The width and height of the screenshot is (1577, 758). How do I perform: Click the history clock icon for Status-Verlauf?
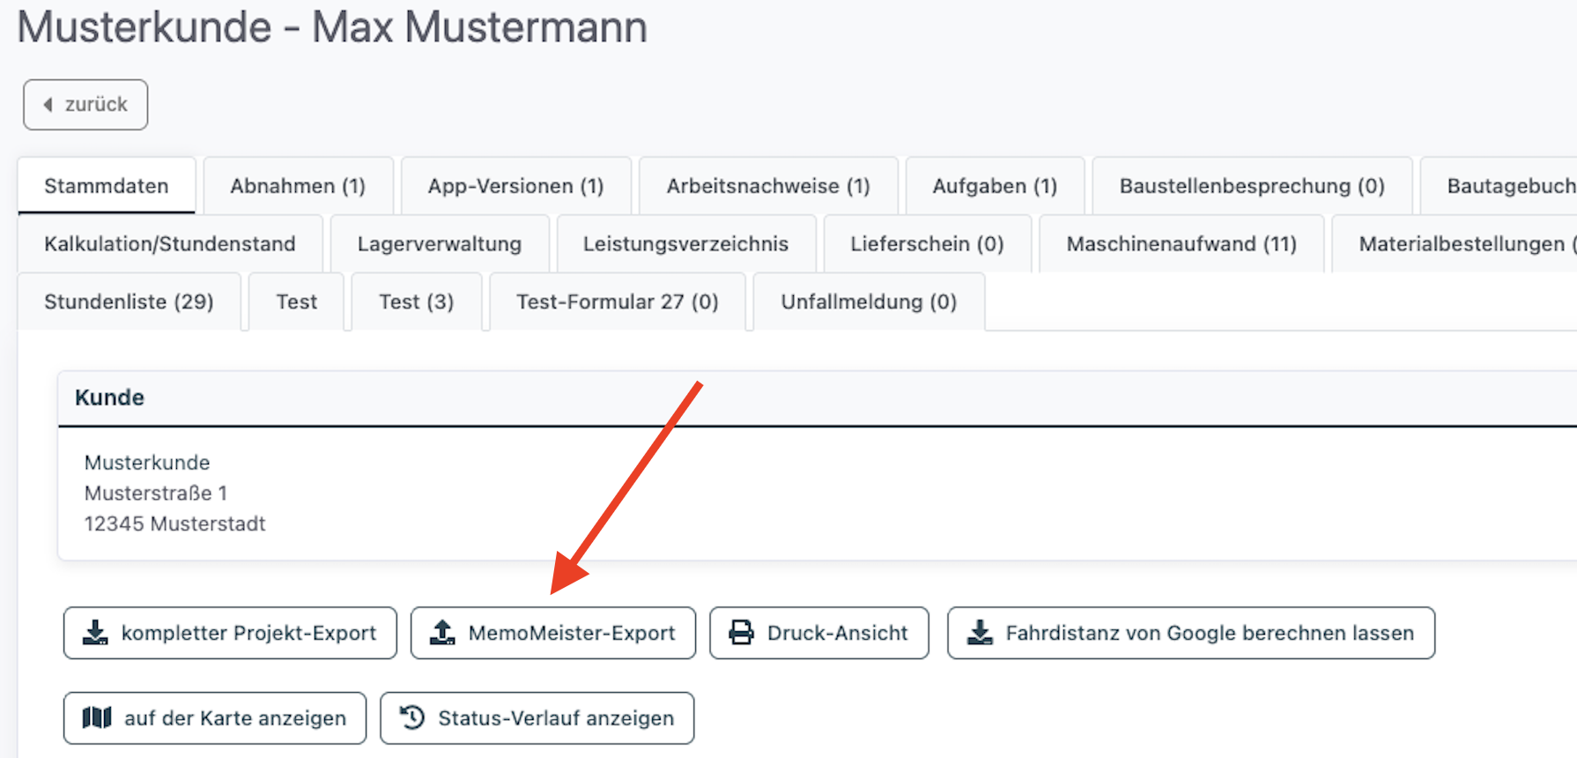(x=412, y=717)
